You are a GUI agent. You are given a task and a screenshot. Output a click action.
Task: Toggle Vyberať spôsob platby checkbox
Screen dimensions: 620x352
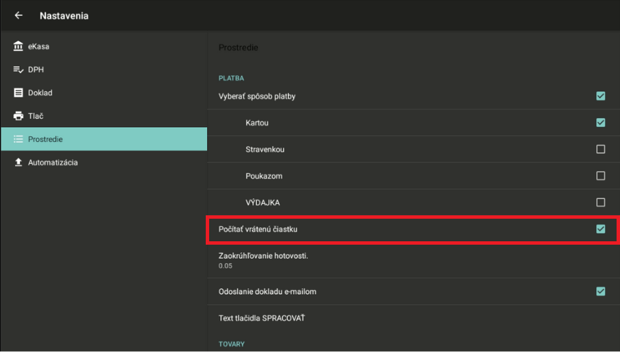[x=600, y=96]
